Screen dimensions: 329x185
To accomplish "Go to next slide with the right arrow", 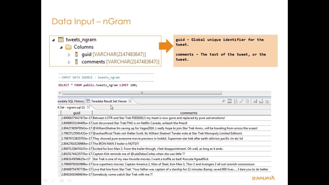I will pyautogui.click(x=69, y=180).
